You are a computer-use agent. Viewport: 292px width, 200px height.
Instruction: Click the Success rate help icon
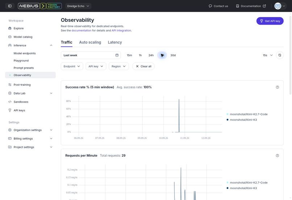click(277, 87)
